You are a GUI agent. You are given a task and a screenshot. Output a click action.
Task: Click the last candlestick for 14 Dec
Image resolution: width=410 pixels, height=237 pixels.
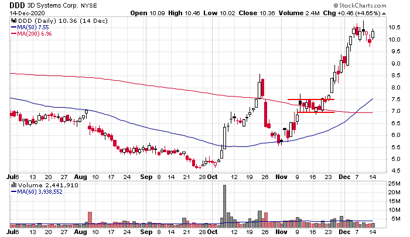point(373,35)
